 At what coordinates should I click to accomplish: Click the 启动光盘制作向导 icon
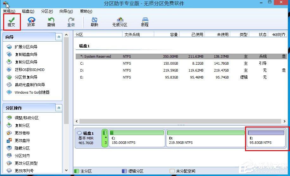click(x=9, y=85)
